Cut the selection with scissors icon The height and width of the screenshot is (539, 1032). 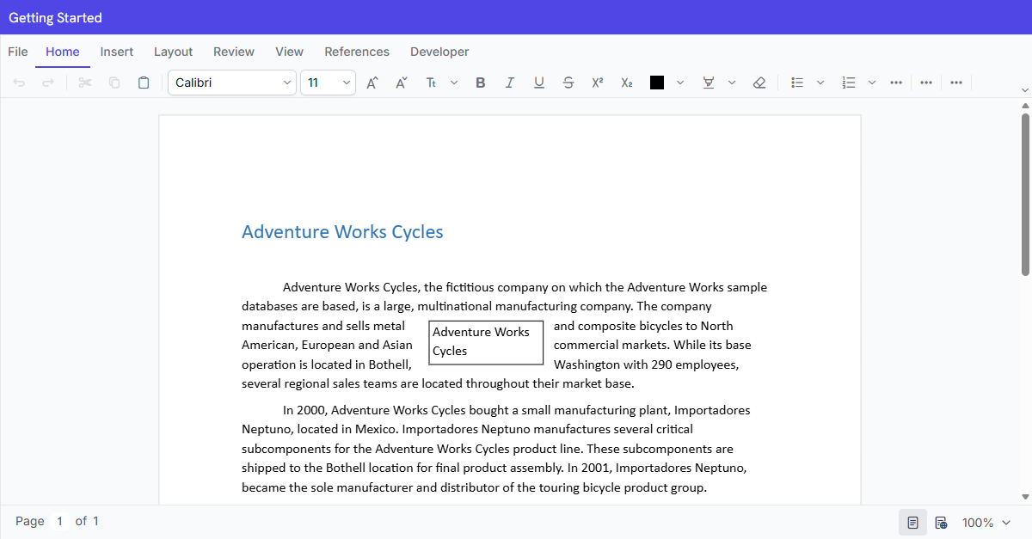tap(85, 83)
